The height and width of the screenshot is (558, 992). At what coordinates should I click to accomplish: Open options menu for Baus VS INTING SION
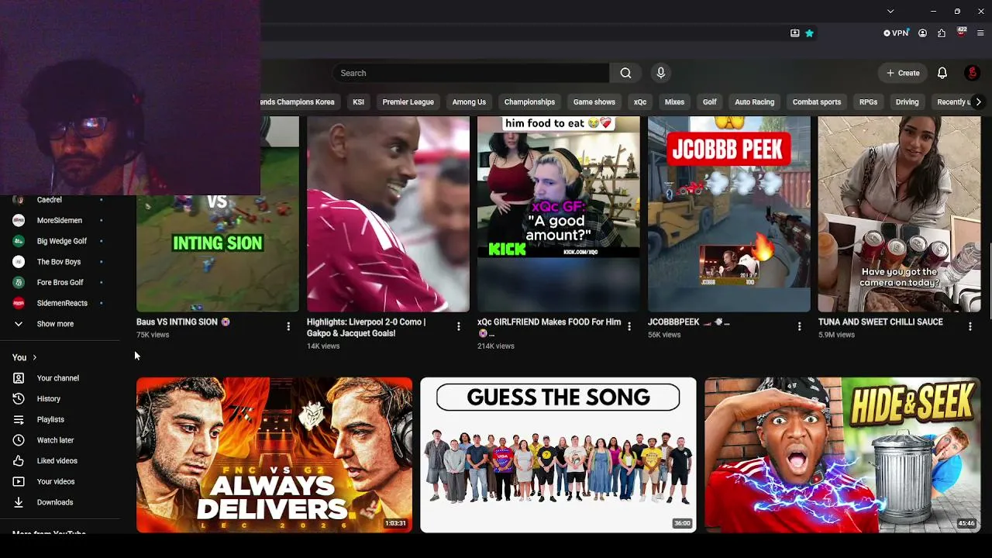tap(288, 326)
